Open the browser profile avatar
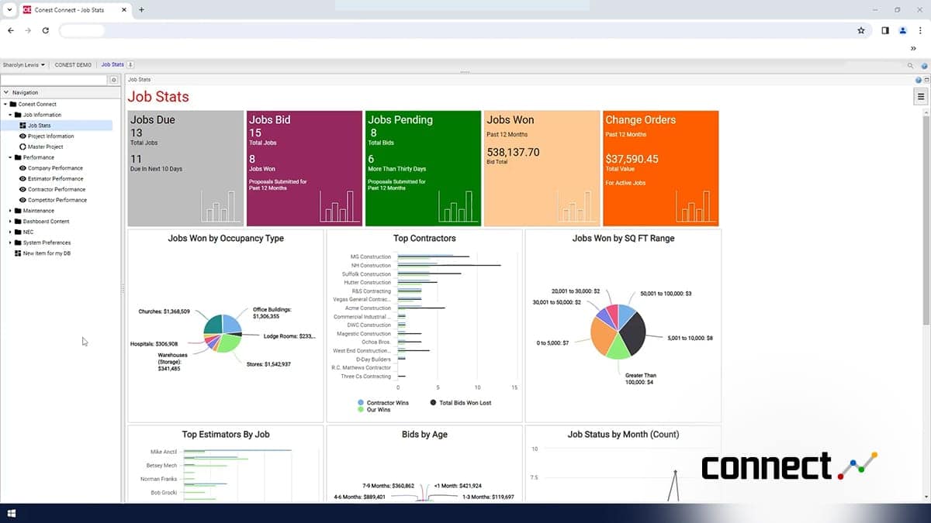The height and width of the screenshot is (523, 931). [x=903, y=30]
